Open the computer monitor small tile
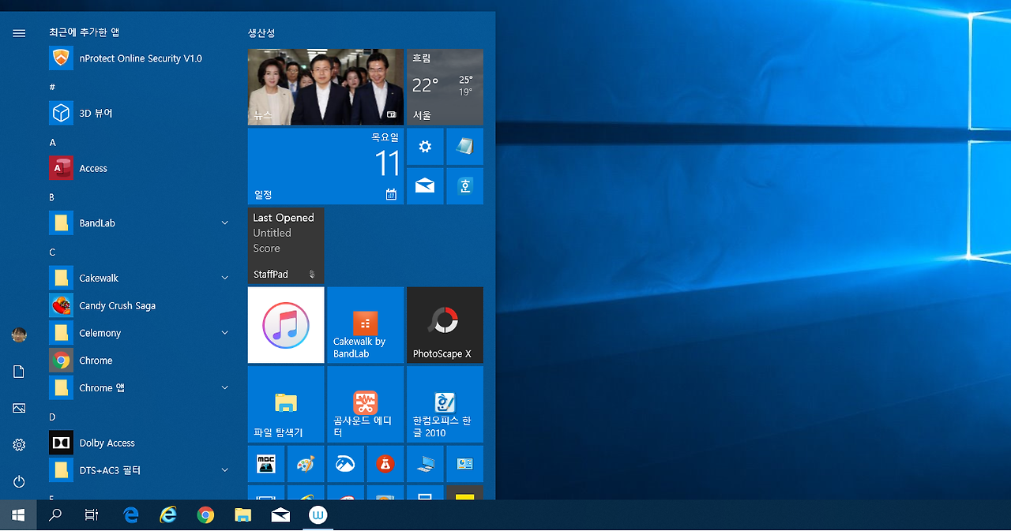1011x531 pixels. coord(425,464)
